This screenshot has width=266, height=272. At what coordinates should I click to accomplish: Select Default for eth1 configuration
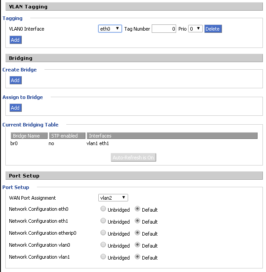point(137,221)
